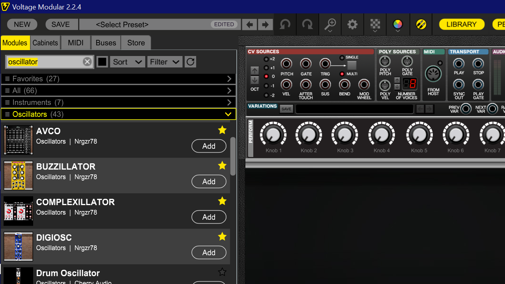
Task: Toggle the SINGLE/MULTI trigger button
Action: (352, 65)
